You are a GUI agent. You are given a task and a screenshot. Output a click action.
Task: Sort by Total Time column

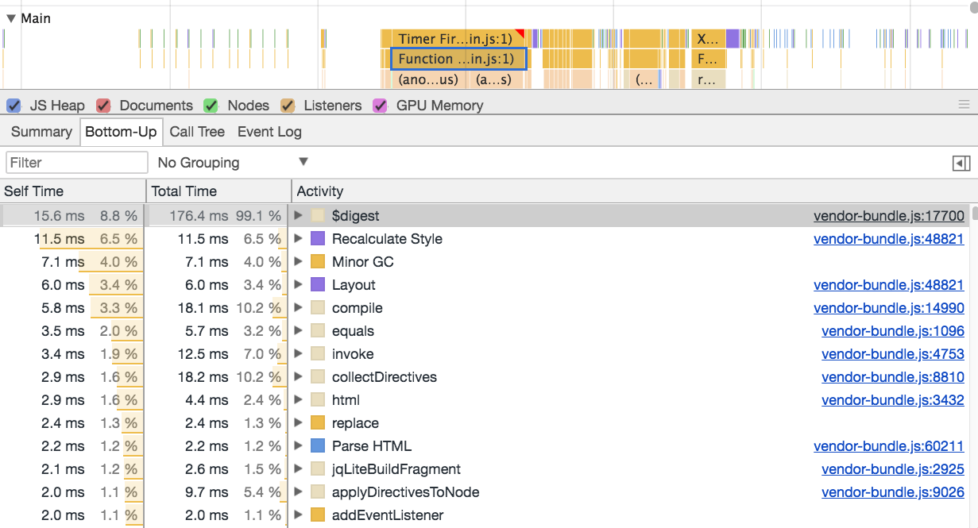[x=219, y=191]
